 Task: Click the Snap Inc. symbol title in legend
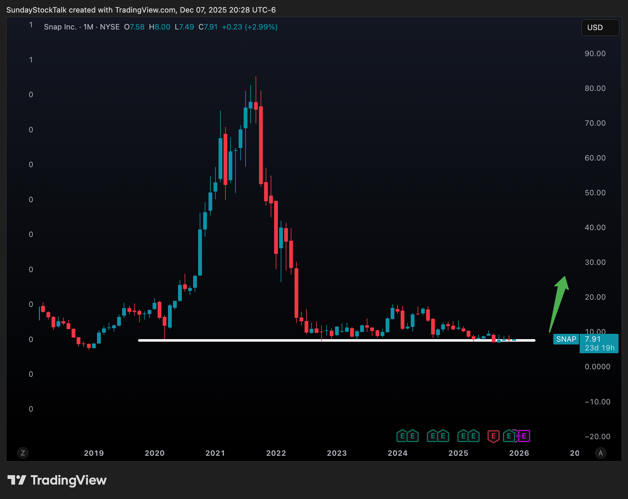(60, 27)
